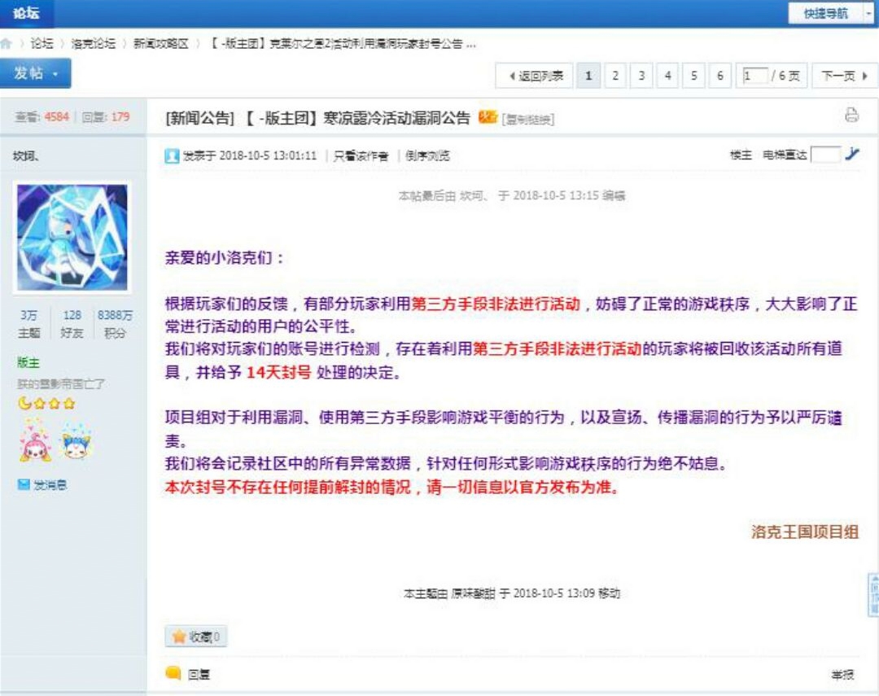Go to page 2
Screen dimensions: 879x696
(615, 76)
